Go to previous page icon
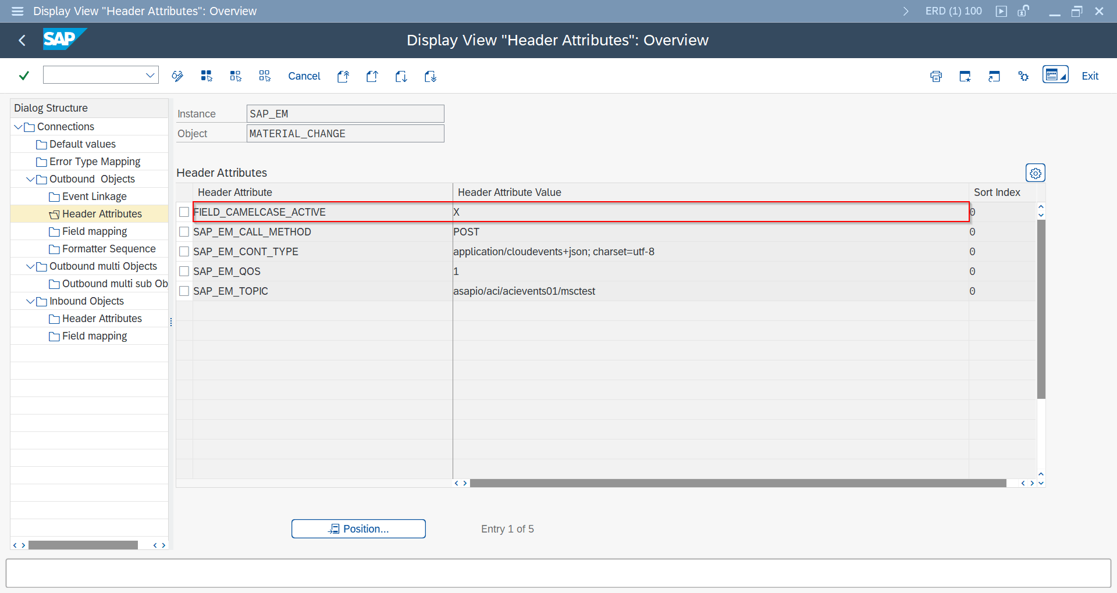 372,76
